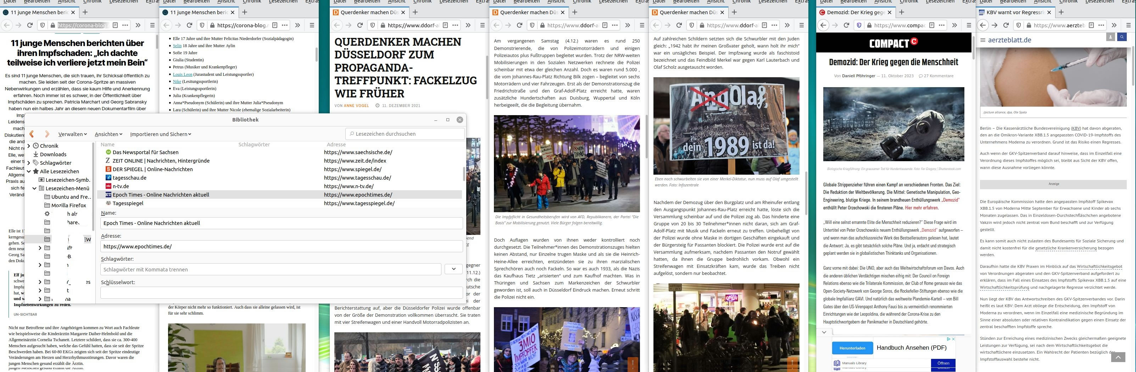Click Hier mehr erfahren link in Compact article

pyautogui.click(x=921, y=208)
